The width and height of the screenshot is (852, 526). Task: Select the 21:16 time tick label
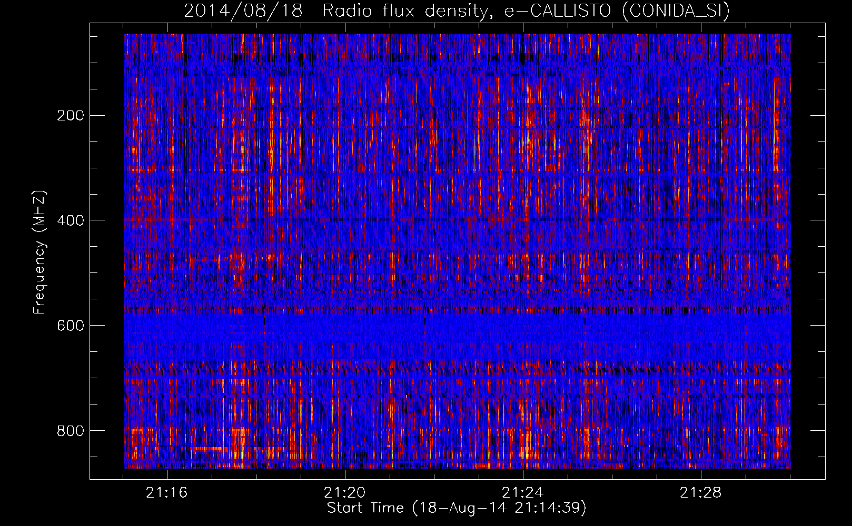click(x=167, y=493)
